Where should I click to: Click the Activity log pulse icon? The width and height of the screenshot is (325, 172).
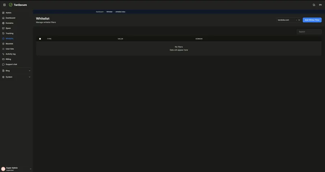click(x=3, y=54)
